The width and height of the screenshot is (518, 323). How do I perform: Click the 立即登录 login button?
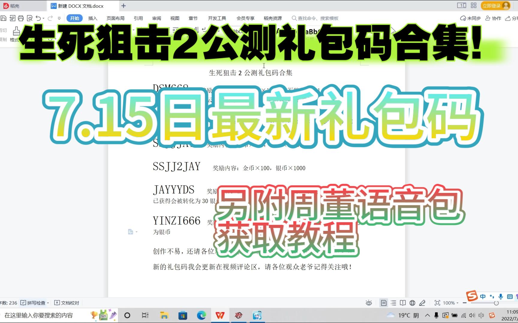pos(495,6)
